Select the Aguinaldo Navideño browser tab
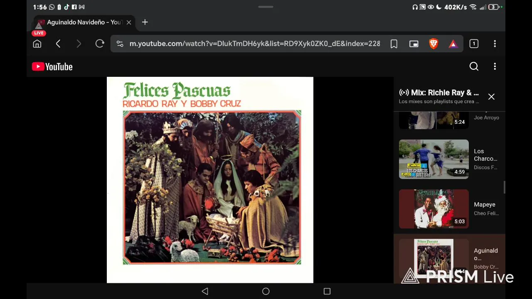The width and height of the screenshot is (532, 299). point(83,22)
